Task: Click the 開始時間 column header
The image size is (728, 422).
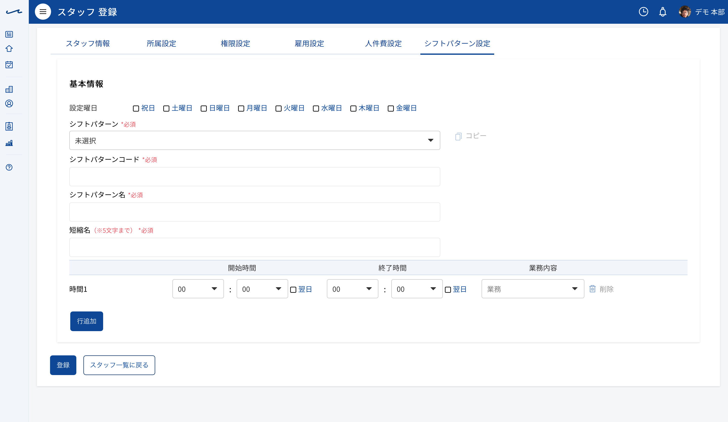Action: 242,268
